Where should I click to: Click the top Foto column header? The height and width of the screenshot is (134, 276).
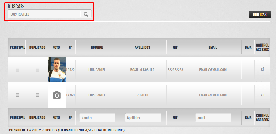click(56, 47)
